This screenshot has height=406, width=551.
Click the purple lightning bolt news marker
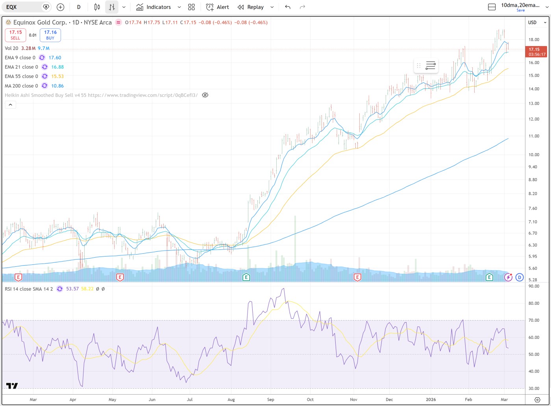[x=508, y=277]
